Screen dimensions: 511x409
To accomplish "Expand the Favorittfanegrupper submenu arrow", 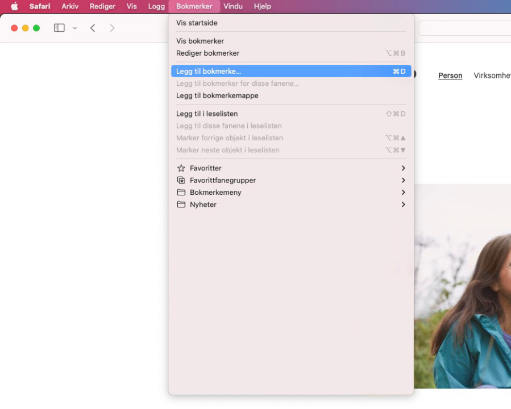I will (403, 180).
